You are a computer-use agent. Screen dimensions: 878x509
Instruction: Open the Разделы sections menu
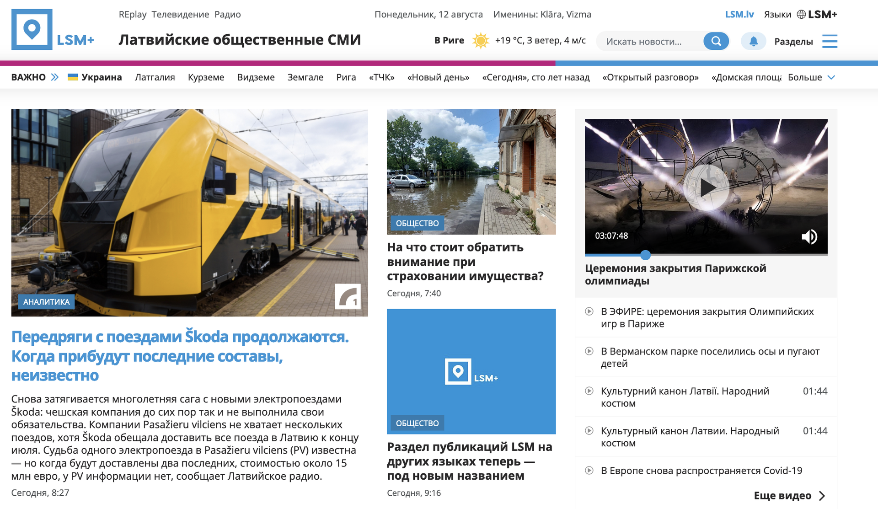click(793, 42)
